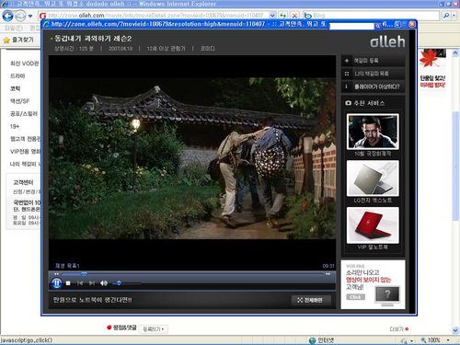Pause the video with the round button
460x345 pixels.
56,283
